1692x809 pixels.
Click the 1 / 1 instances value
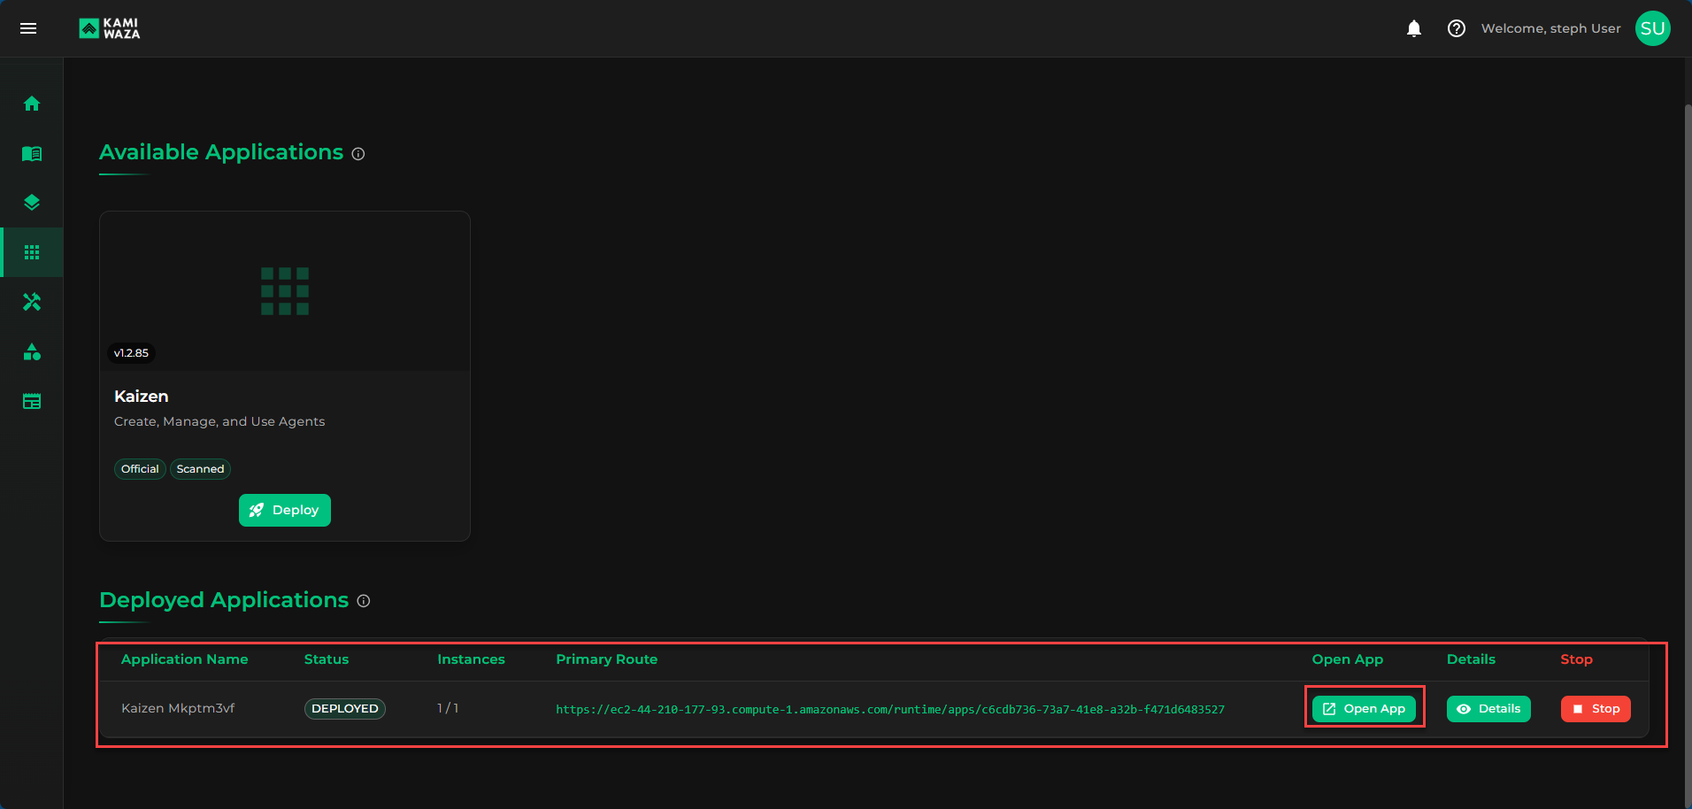[448, 708]
